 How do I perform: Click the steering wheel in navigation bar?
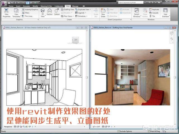pyautogui.click(x=171, y=33)
